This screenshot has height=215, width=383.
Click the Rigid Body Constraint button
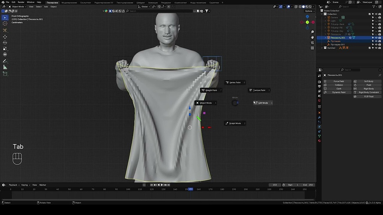click(367, 93)
